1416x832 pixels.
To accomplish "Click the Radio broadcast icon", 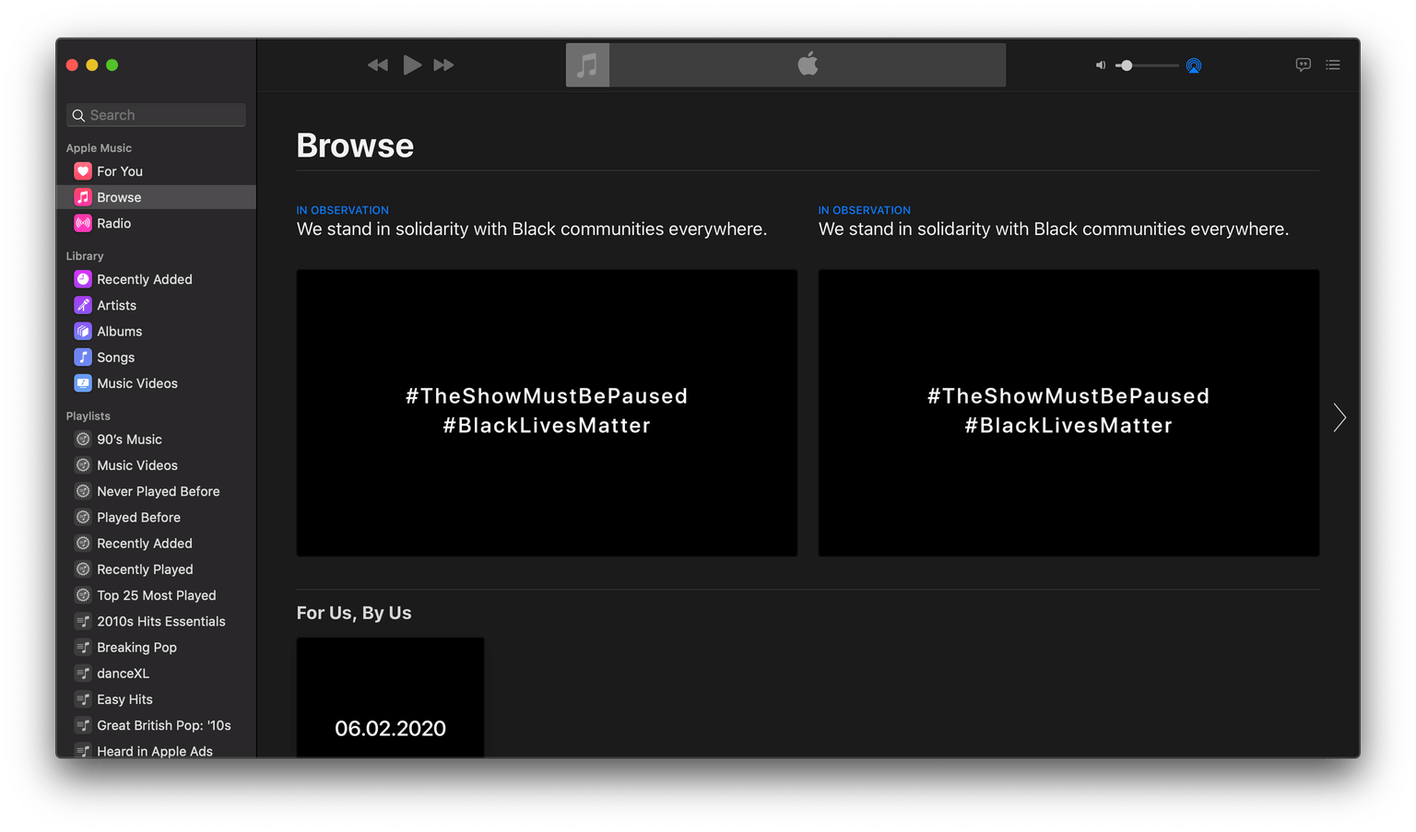I will pos(83,223).
